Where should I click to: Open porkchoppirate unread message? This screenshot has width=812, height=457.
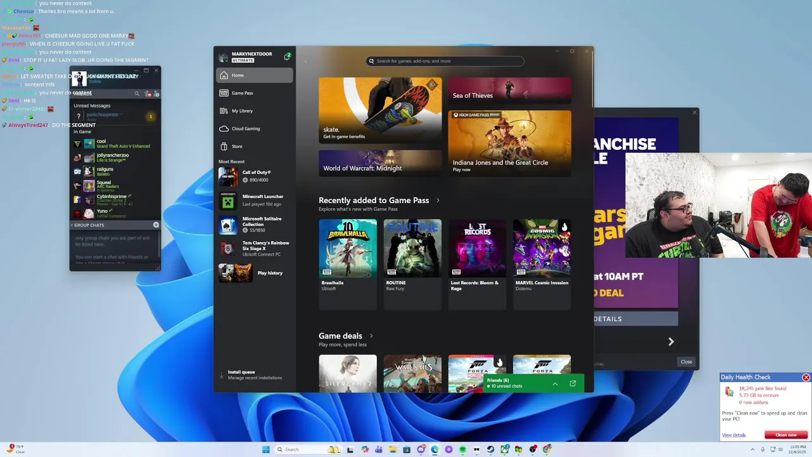(115, 117)
